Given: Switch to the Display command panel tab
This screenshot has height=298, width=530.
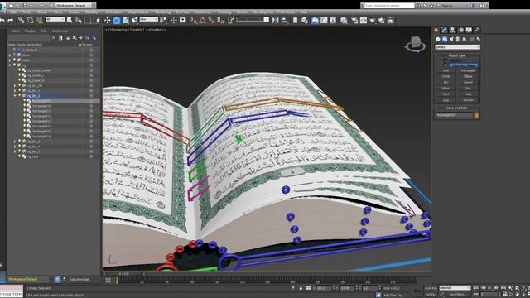Looking at the screenshot, I should 469,30.
